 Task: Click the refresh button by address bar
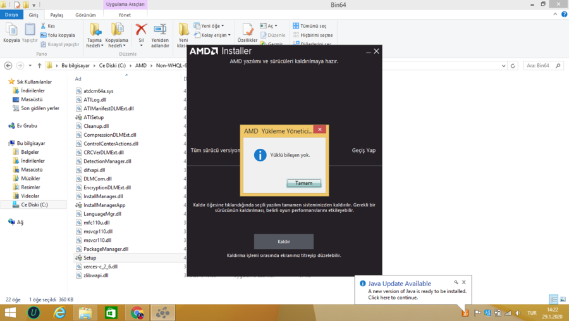(513, 66)
